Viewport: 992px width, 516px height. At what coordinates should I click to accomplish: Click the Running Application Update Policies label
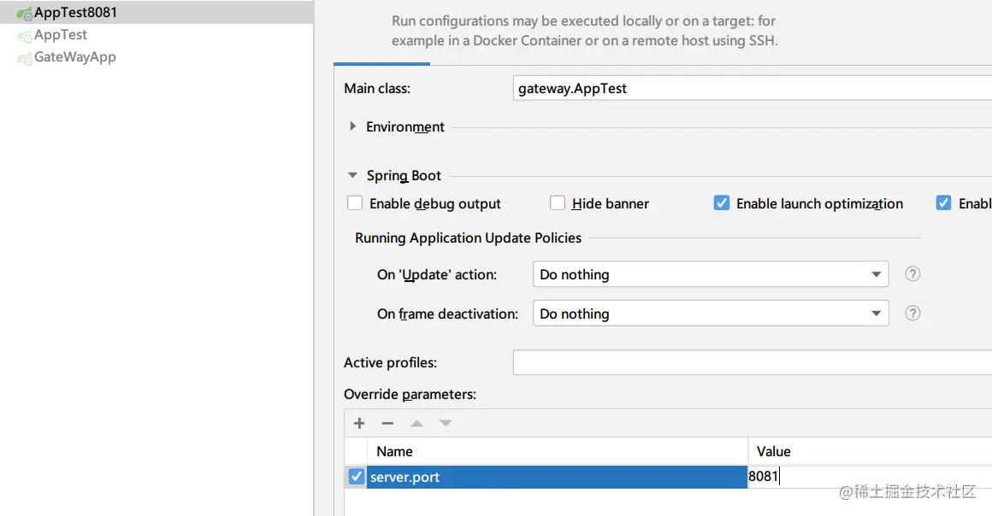[x=468, y=237]
